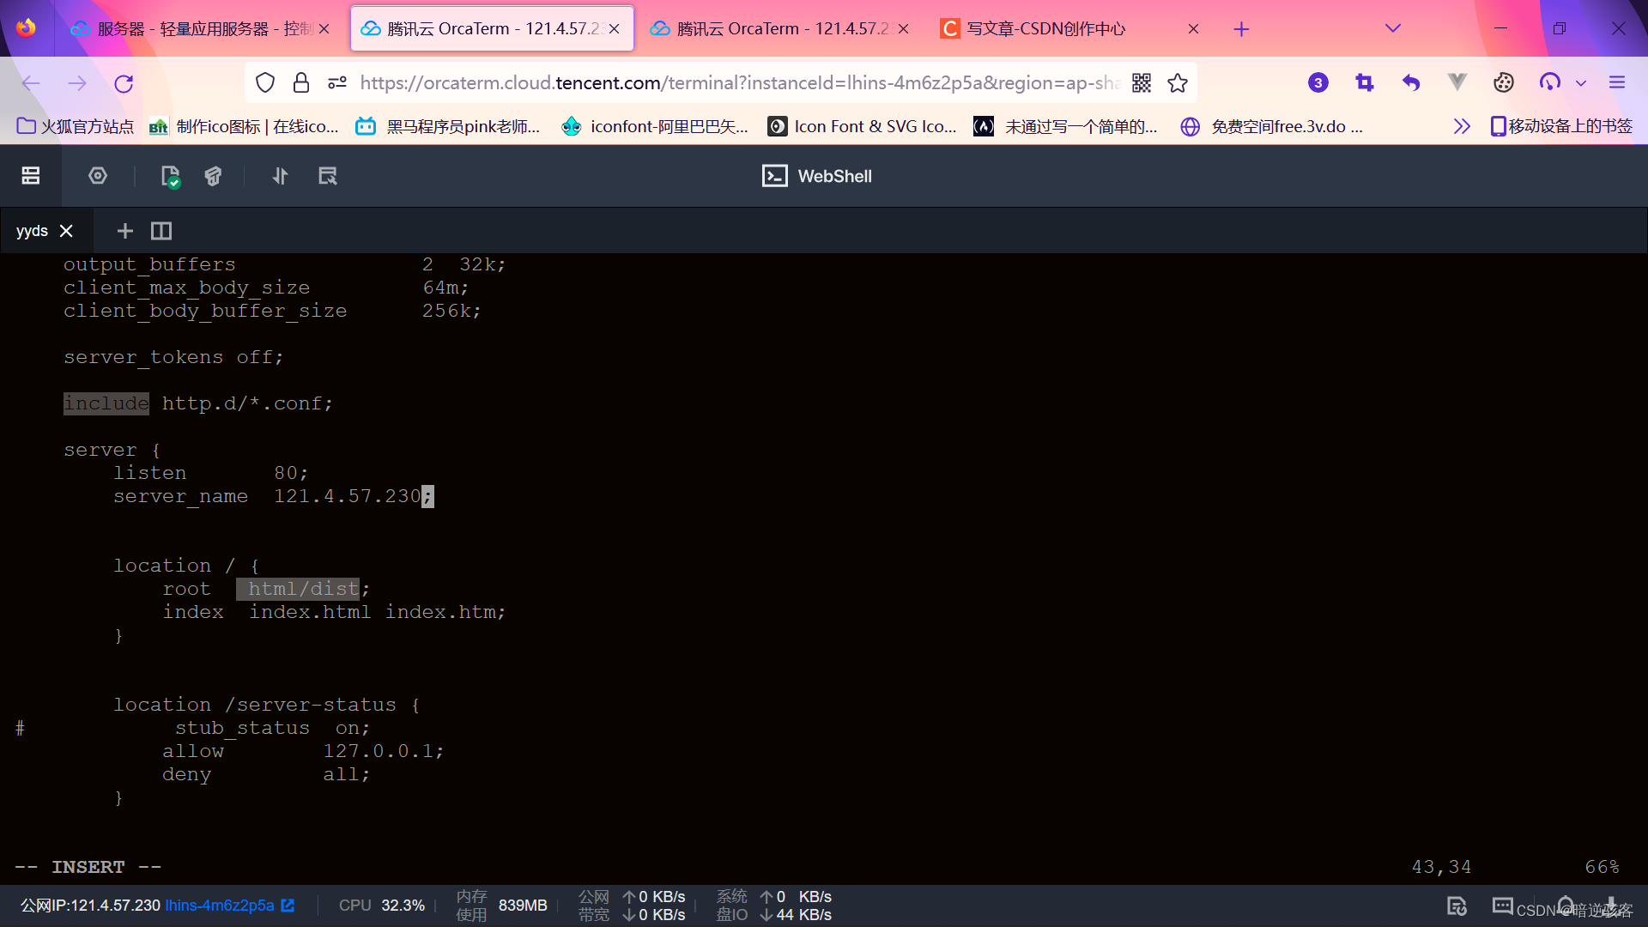Open the server list panel icon
The image size is (1648, 927).
pos(31,176)
